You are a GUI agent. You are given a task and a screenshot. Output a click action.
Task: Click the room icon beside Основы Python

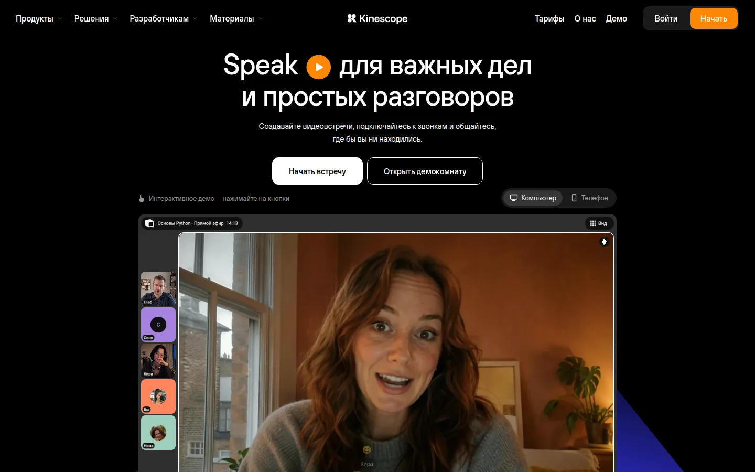(149, 223)
